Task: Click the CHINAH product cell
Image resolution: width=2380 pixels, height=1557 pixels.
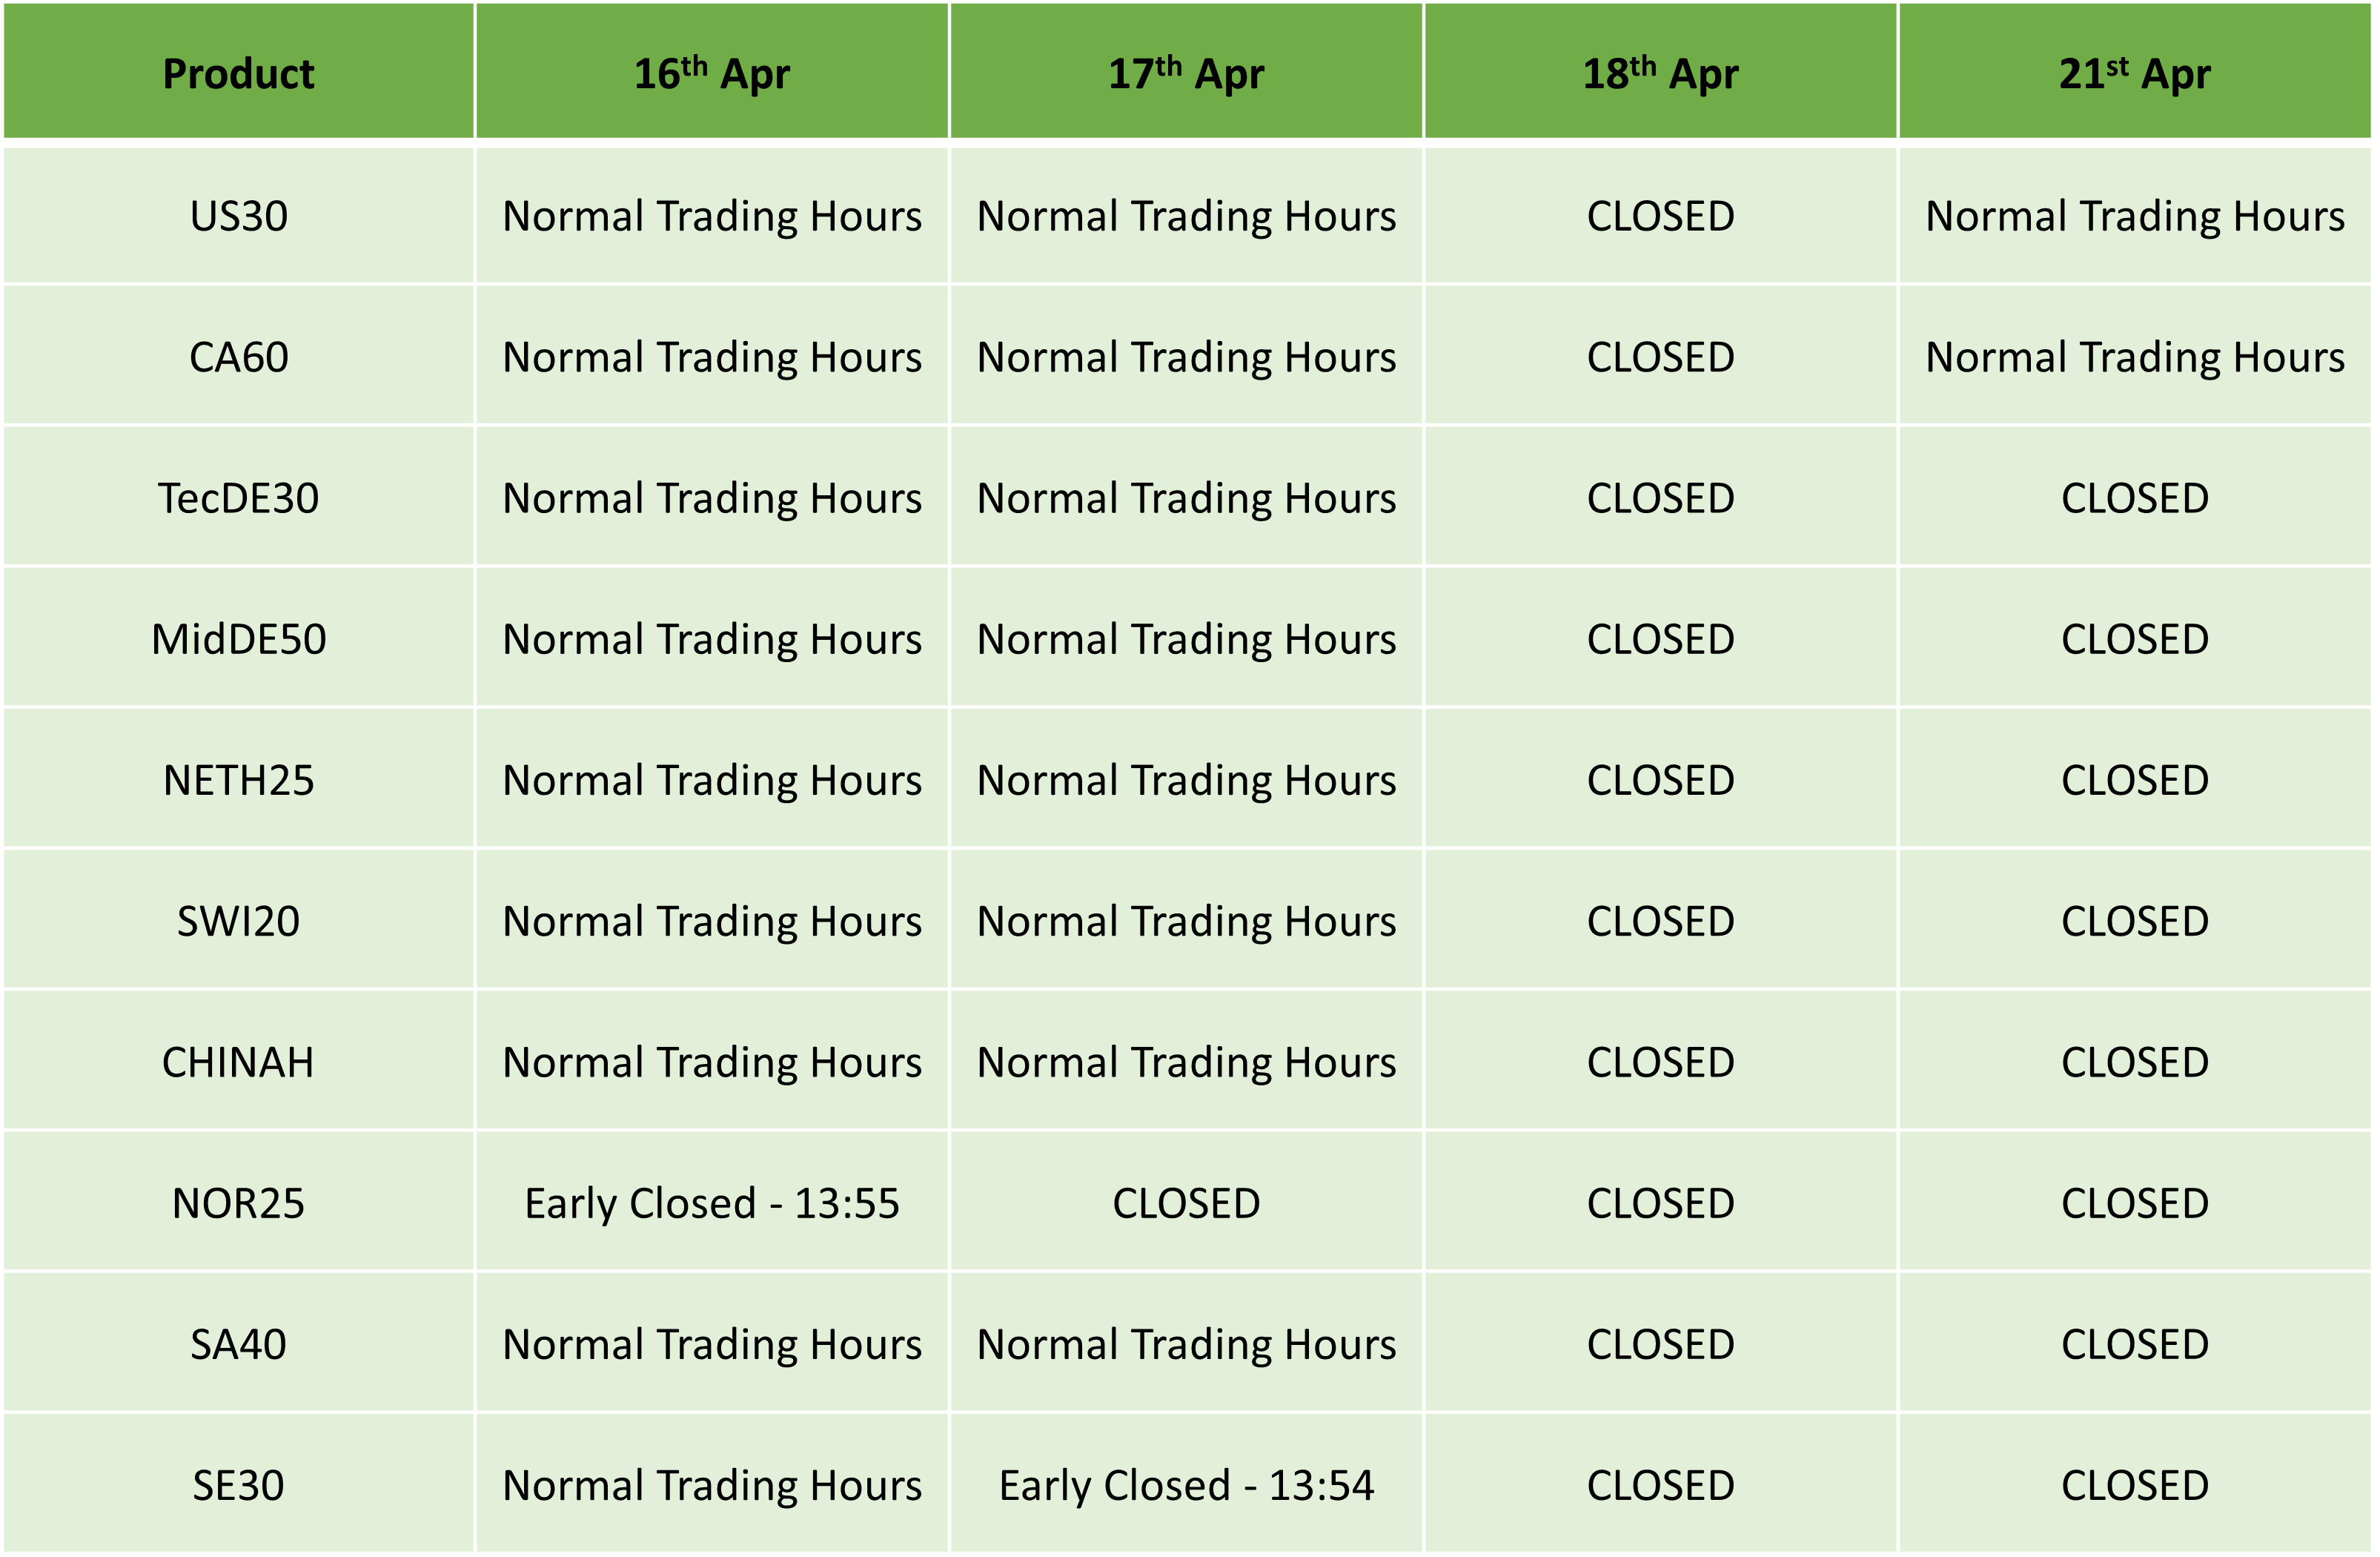Action: pos(238,1062)
